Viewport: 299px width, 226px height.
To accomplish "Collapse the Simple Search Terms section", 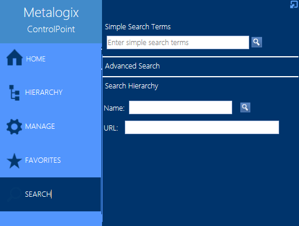I will (138, 27).
